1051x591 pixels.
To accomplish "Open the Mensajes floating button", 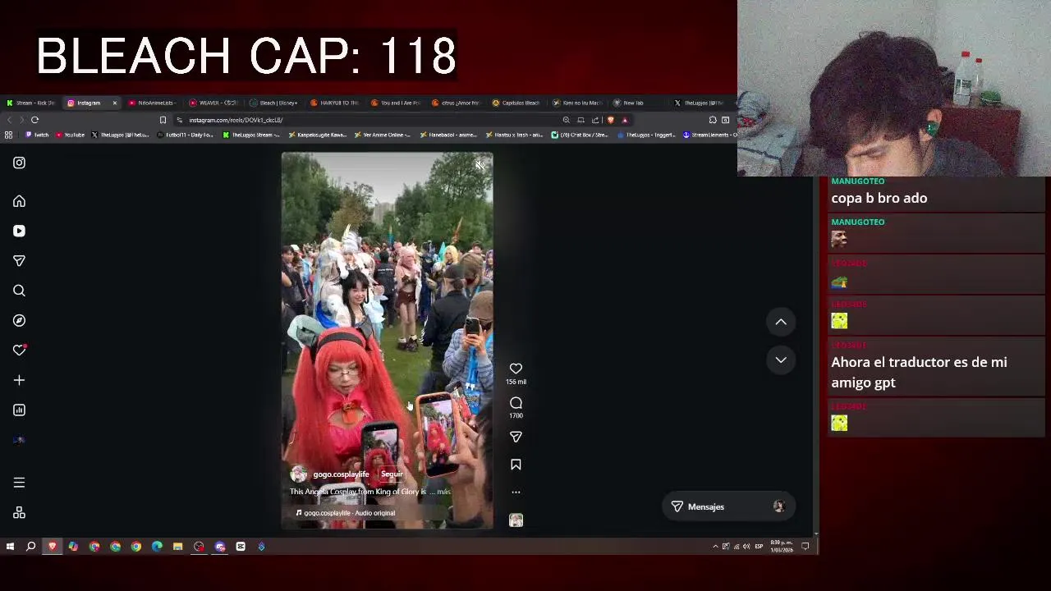I will point(727,506).
